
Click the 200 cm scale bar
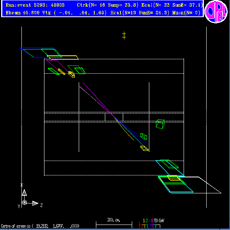pyautogui.click(x=114, y=225)
